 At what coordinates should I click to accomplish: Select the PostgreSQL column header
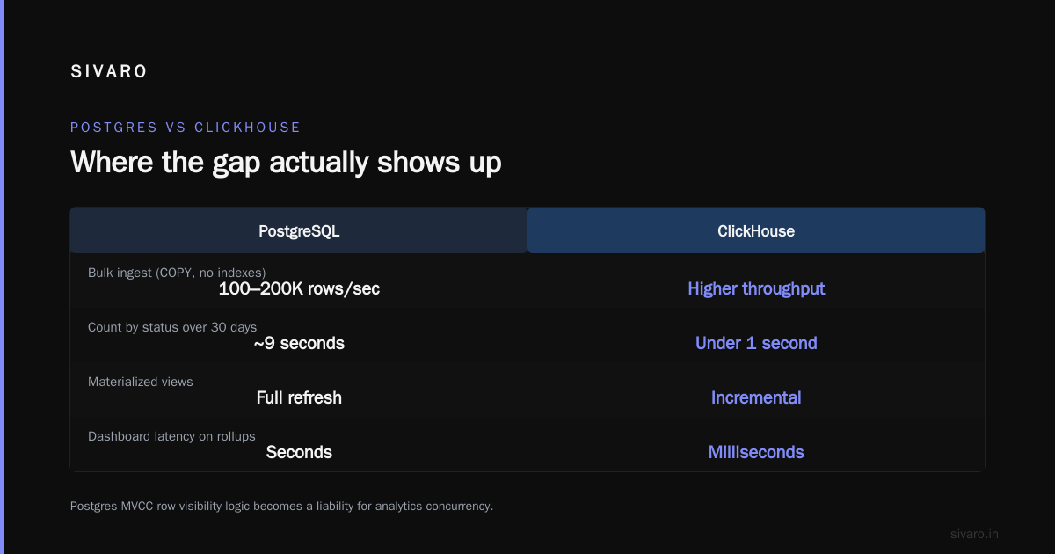pyautogui.click(x=299, y=231)
